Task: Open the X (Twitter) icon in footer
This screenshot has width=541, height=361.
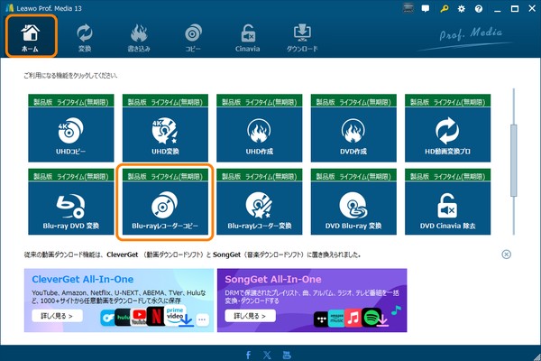Action: [268, 355]
